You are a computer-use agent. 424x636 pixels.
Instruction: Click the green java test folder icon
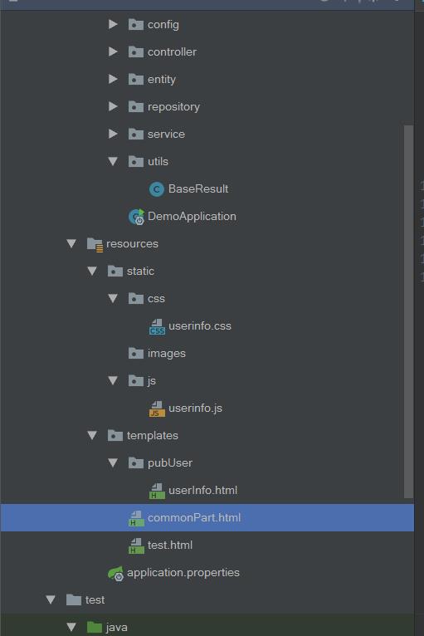(x=95, y=628)
